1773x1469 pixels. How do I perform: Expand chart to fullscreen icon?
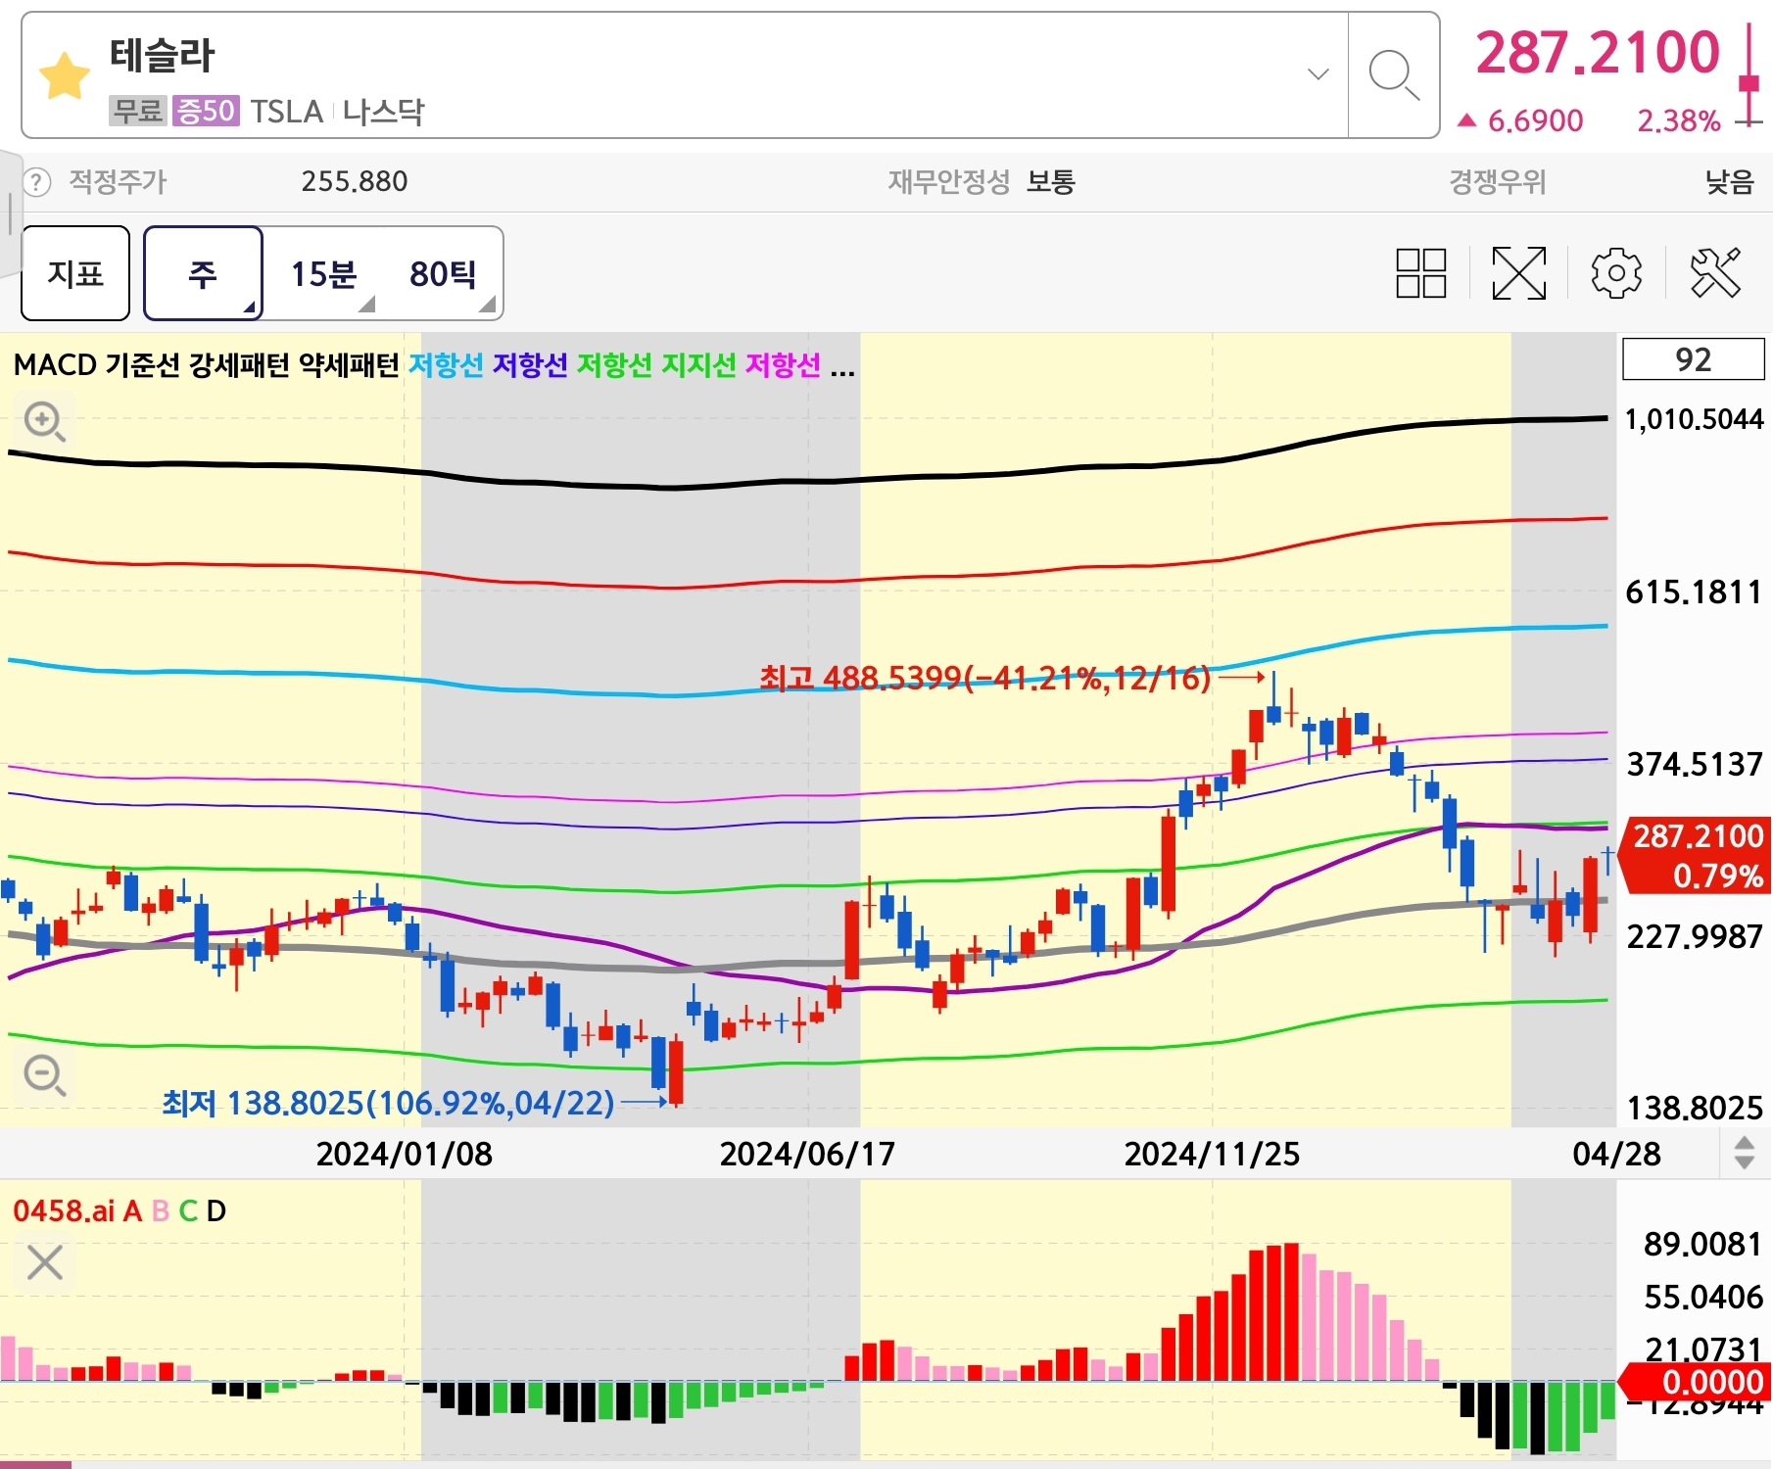[1518, 272]
